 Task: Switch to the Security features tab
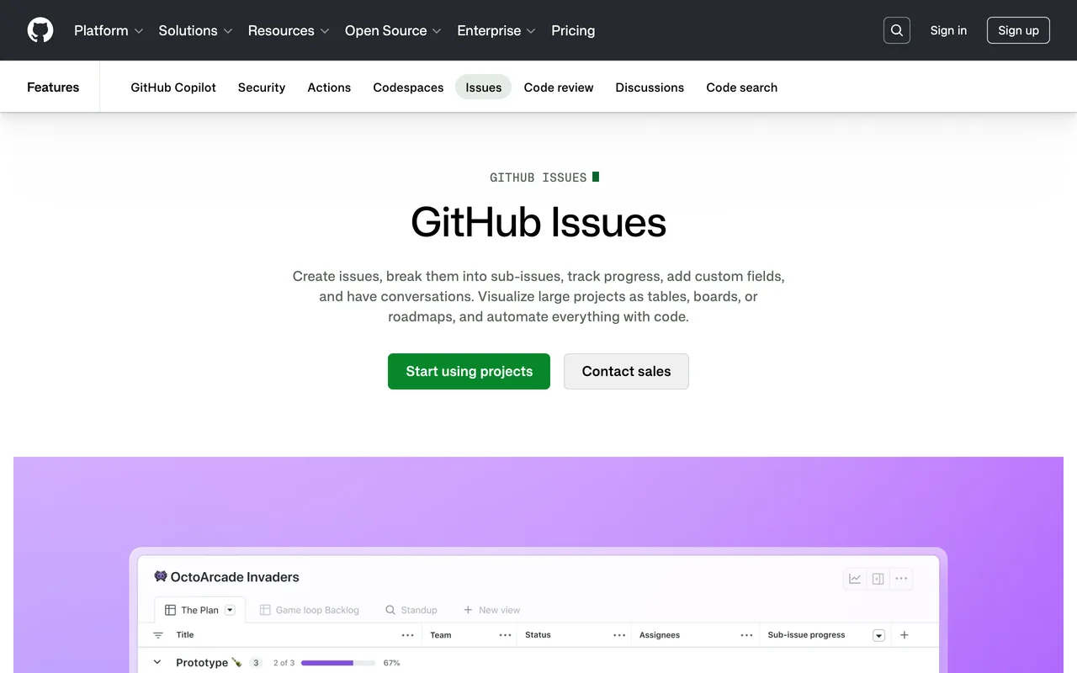262,87
